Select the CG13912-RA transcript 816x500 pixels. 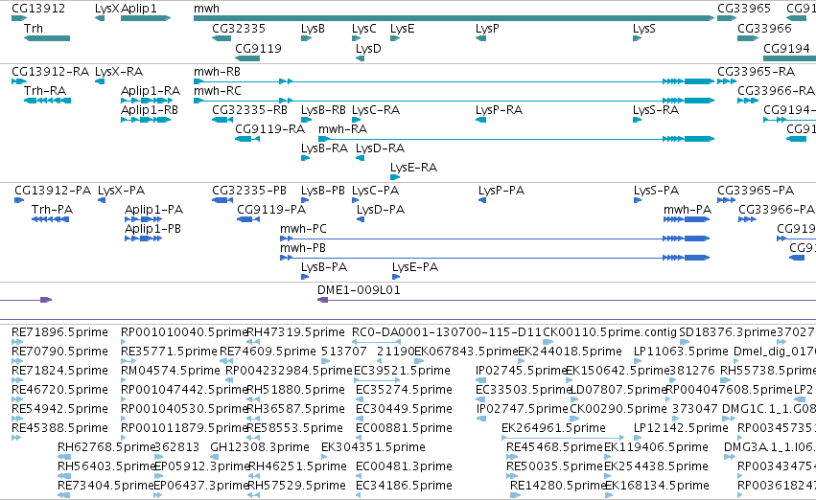pos(19,81)
